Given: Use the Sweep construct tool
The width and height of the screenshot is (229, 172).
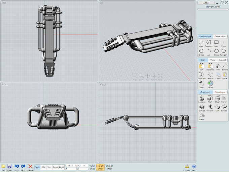Looking at the screenshot, I should (x=224, y=107).
